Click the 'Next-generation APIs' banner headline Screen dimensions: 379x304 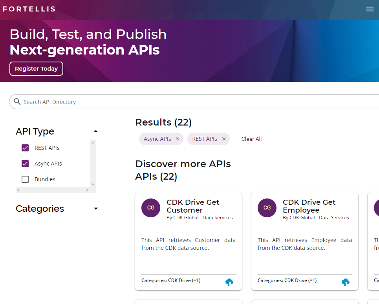pyautogui.click(x=84, y=50)
